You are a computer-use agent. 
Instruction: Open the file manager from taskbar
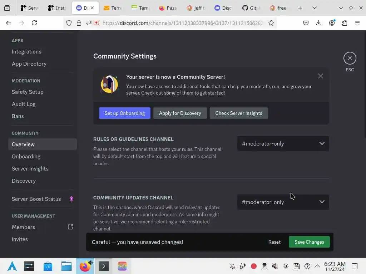pyautogui.click(x=66, y=266)
